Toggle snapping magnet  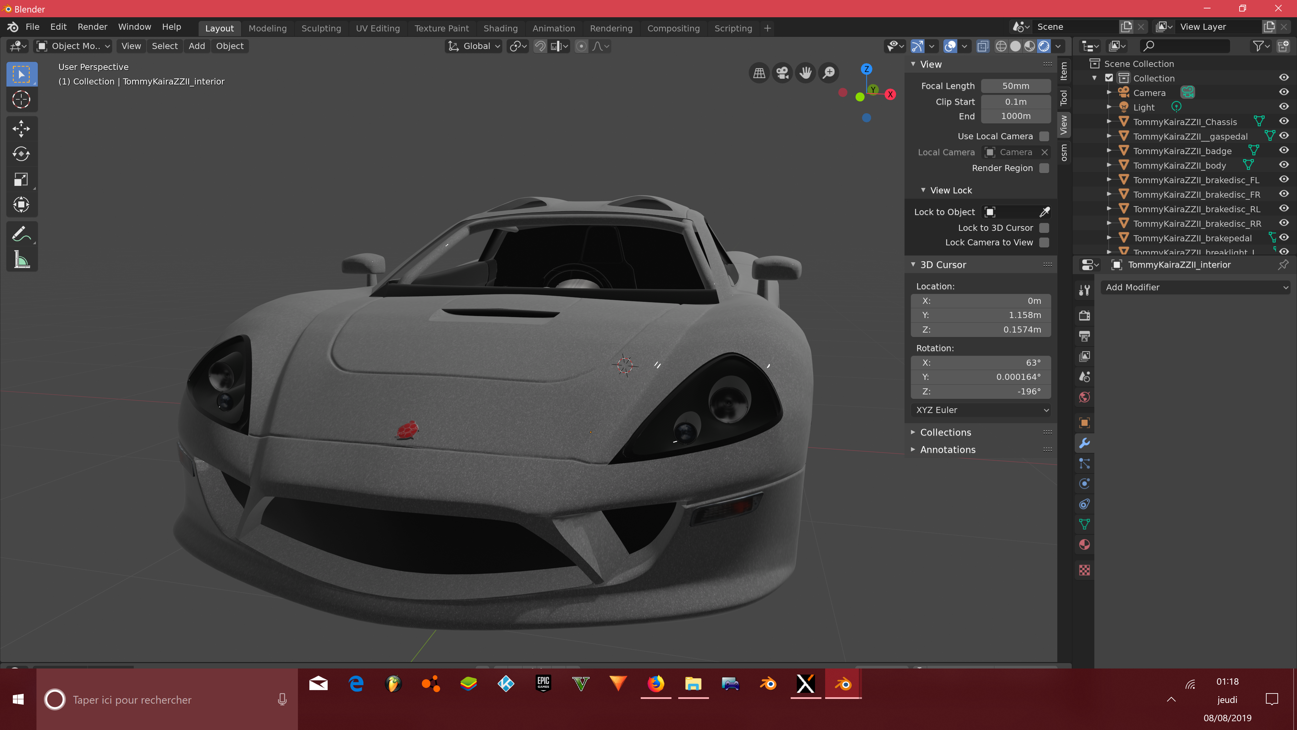[x=540, y=46]
